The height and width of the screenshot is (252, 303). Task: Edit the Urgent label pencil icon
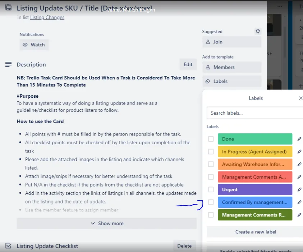[x=299, y=189]
